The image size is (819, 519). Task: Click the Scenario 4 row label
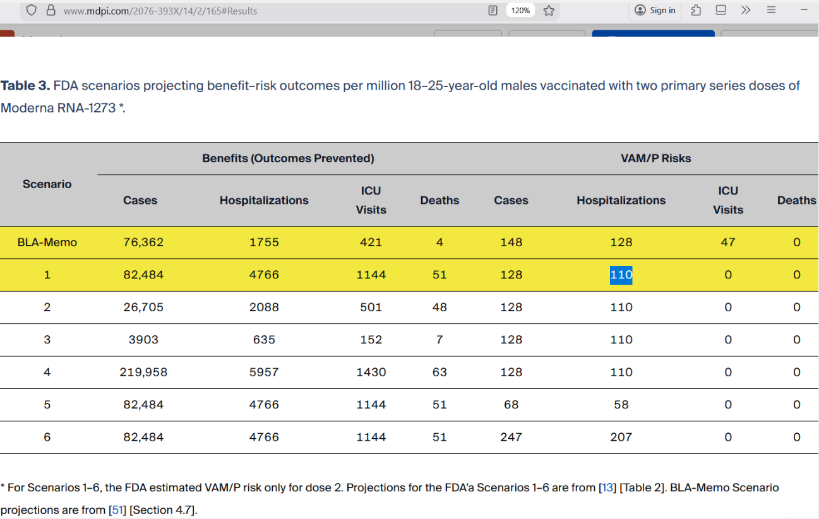[47, 373]
